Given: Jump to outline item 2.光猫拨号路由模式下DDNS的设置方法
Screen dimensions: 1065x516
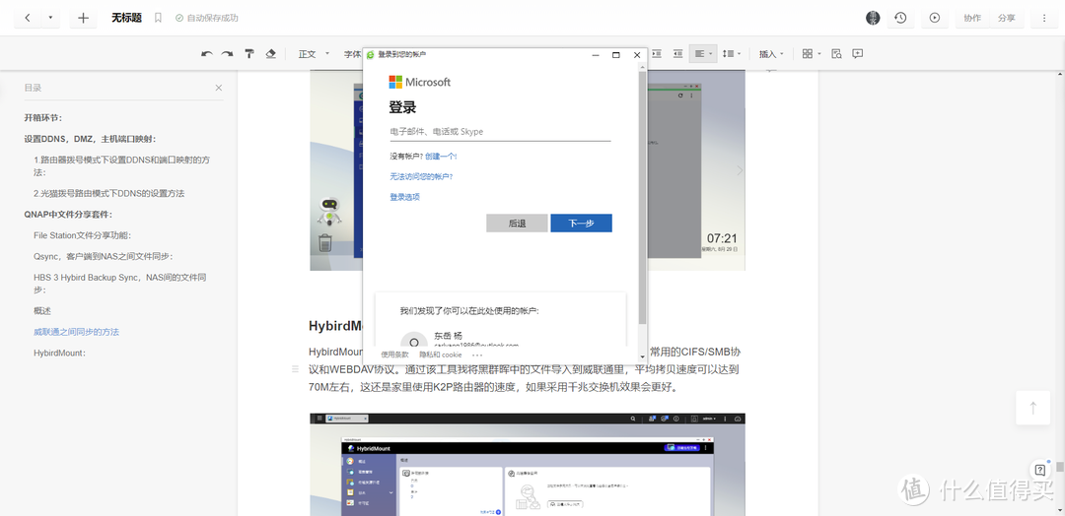Looking at the screenshot, I should [x=108, y=193].
